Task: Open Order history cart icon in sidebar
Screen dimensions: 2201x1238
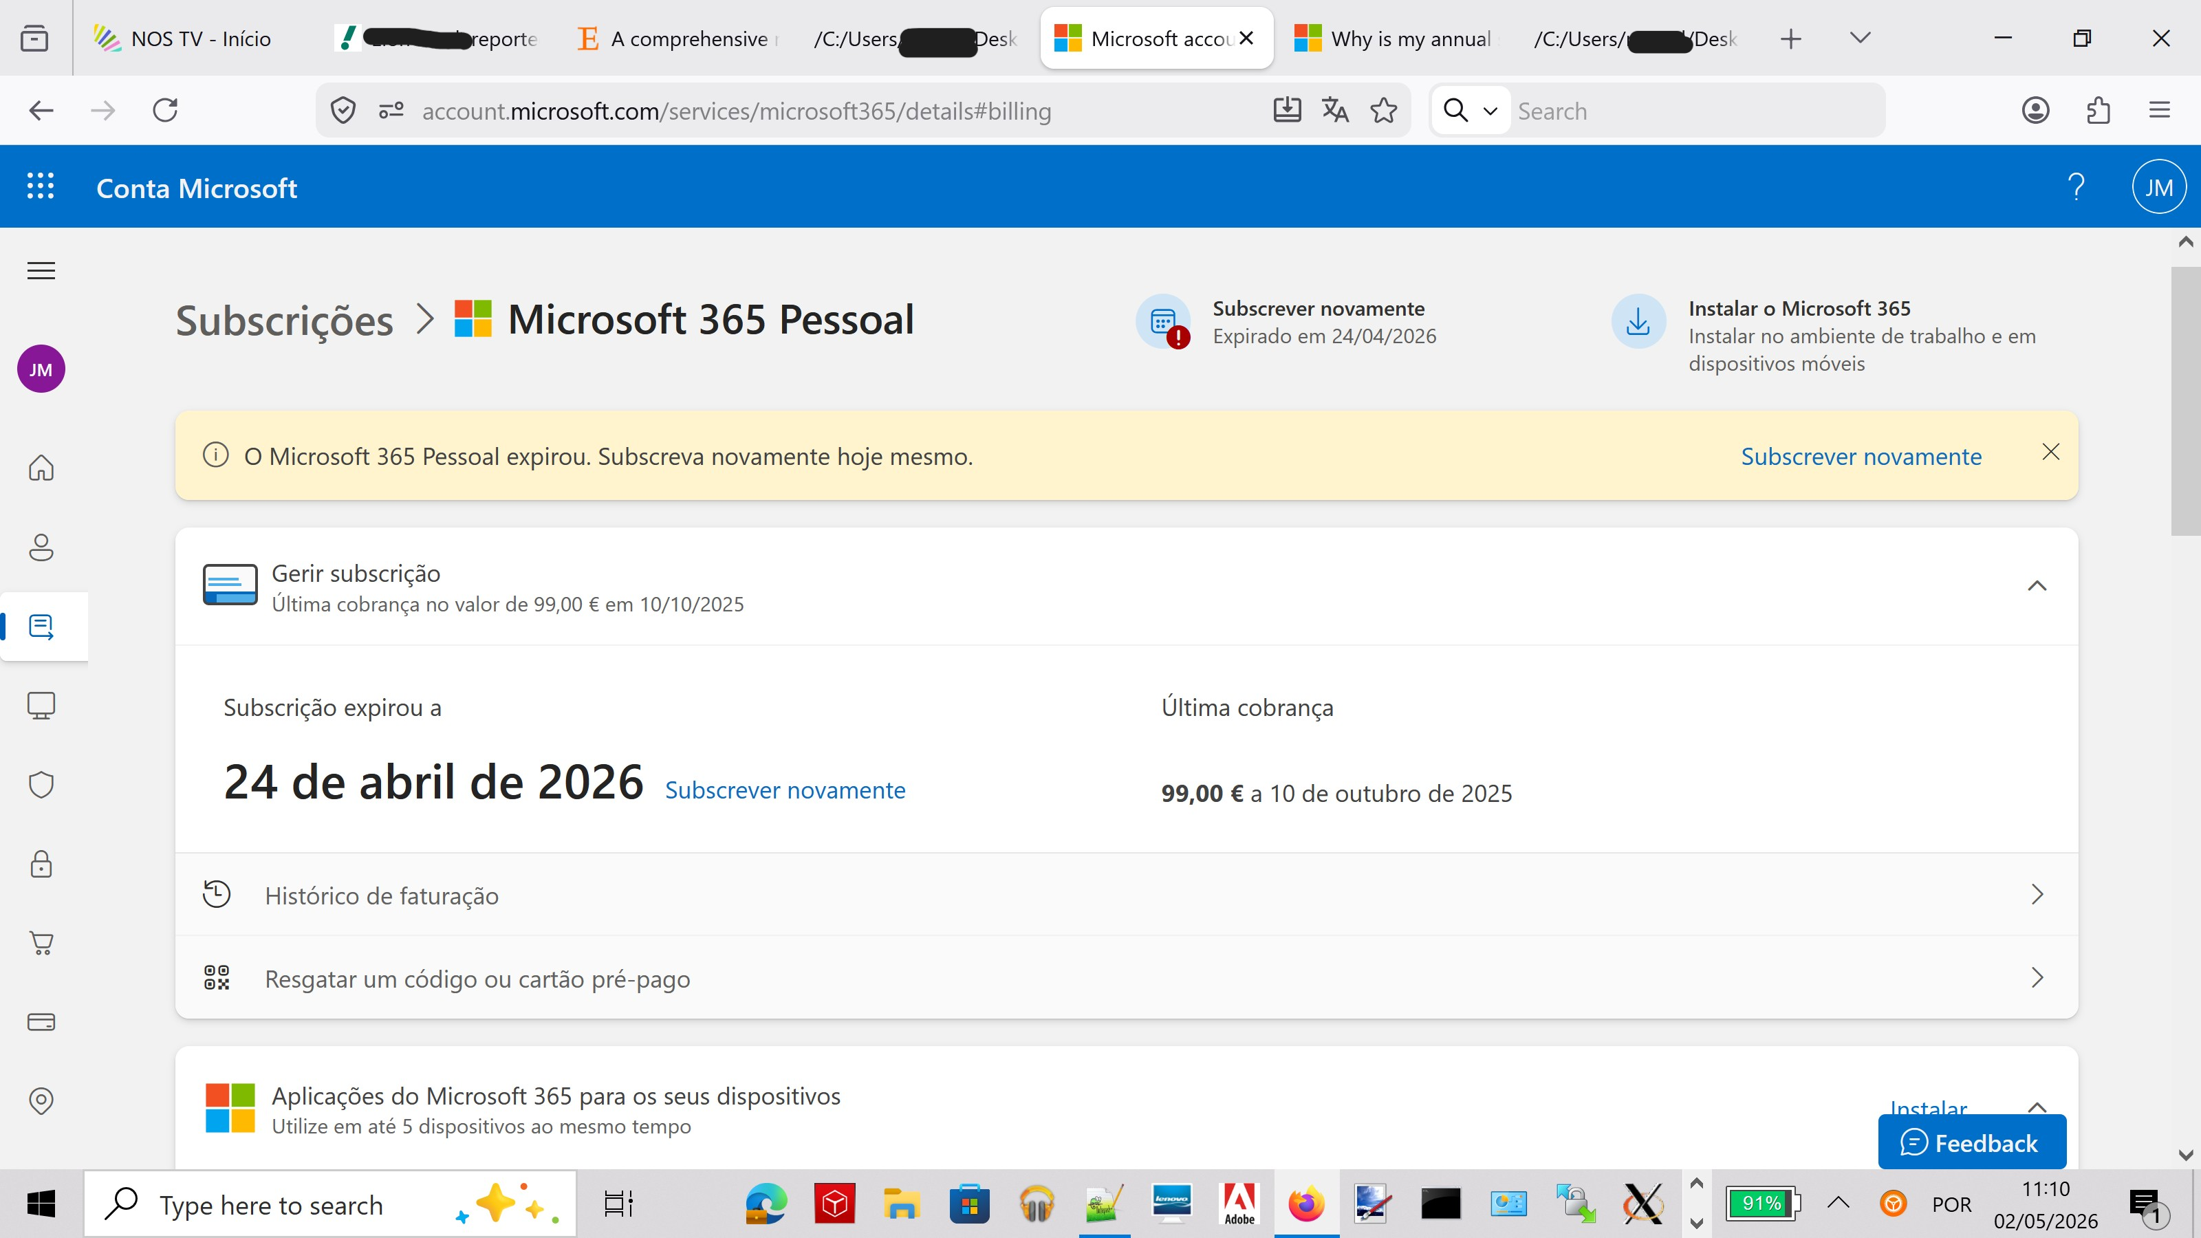Action: click(41, 942)
